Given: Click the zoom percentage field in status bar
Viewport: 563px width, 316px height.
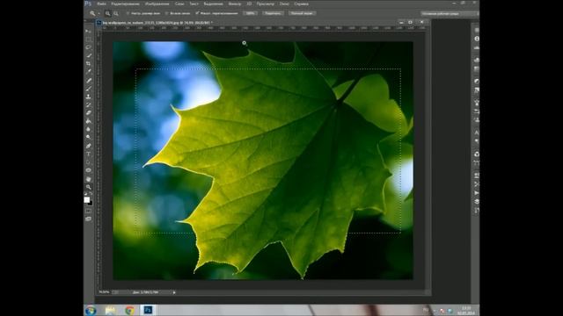Looking at the screenshot, I should (x=104, y=292).
